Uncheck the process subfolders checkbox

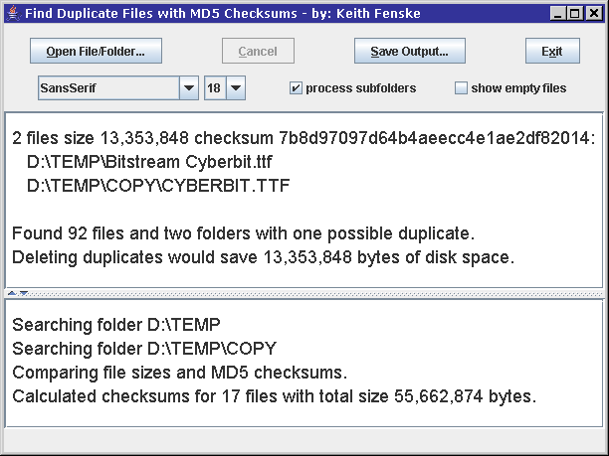pos(296,88)
